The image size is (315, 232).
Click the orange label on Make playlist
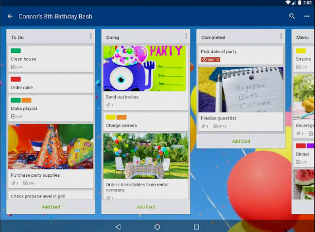(x=27, y=100)
